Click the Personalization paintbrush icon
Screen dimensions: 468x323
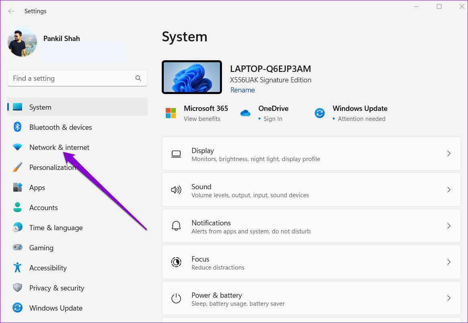click(x=17, y=168)
